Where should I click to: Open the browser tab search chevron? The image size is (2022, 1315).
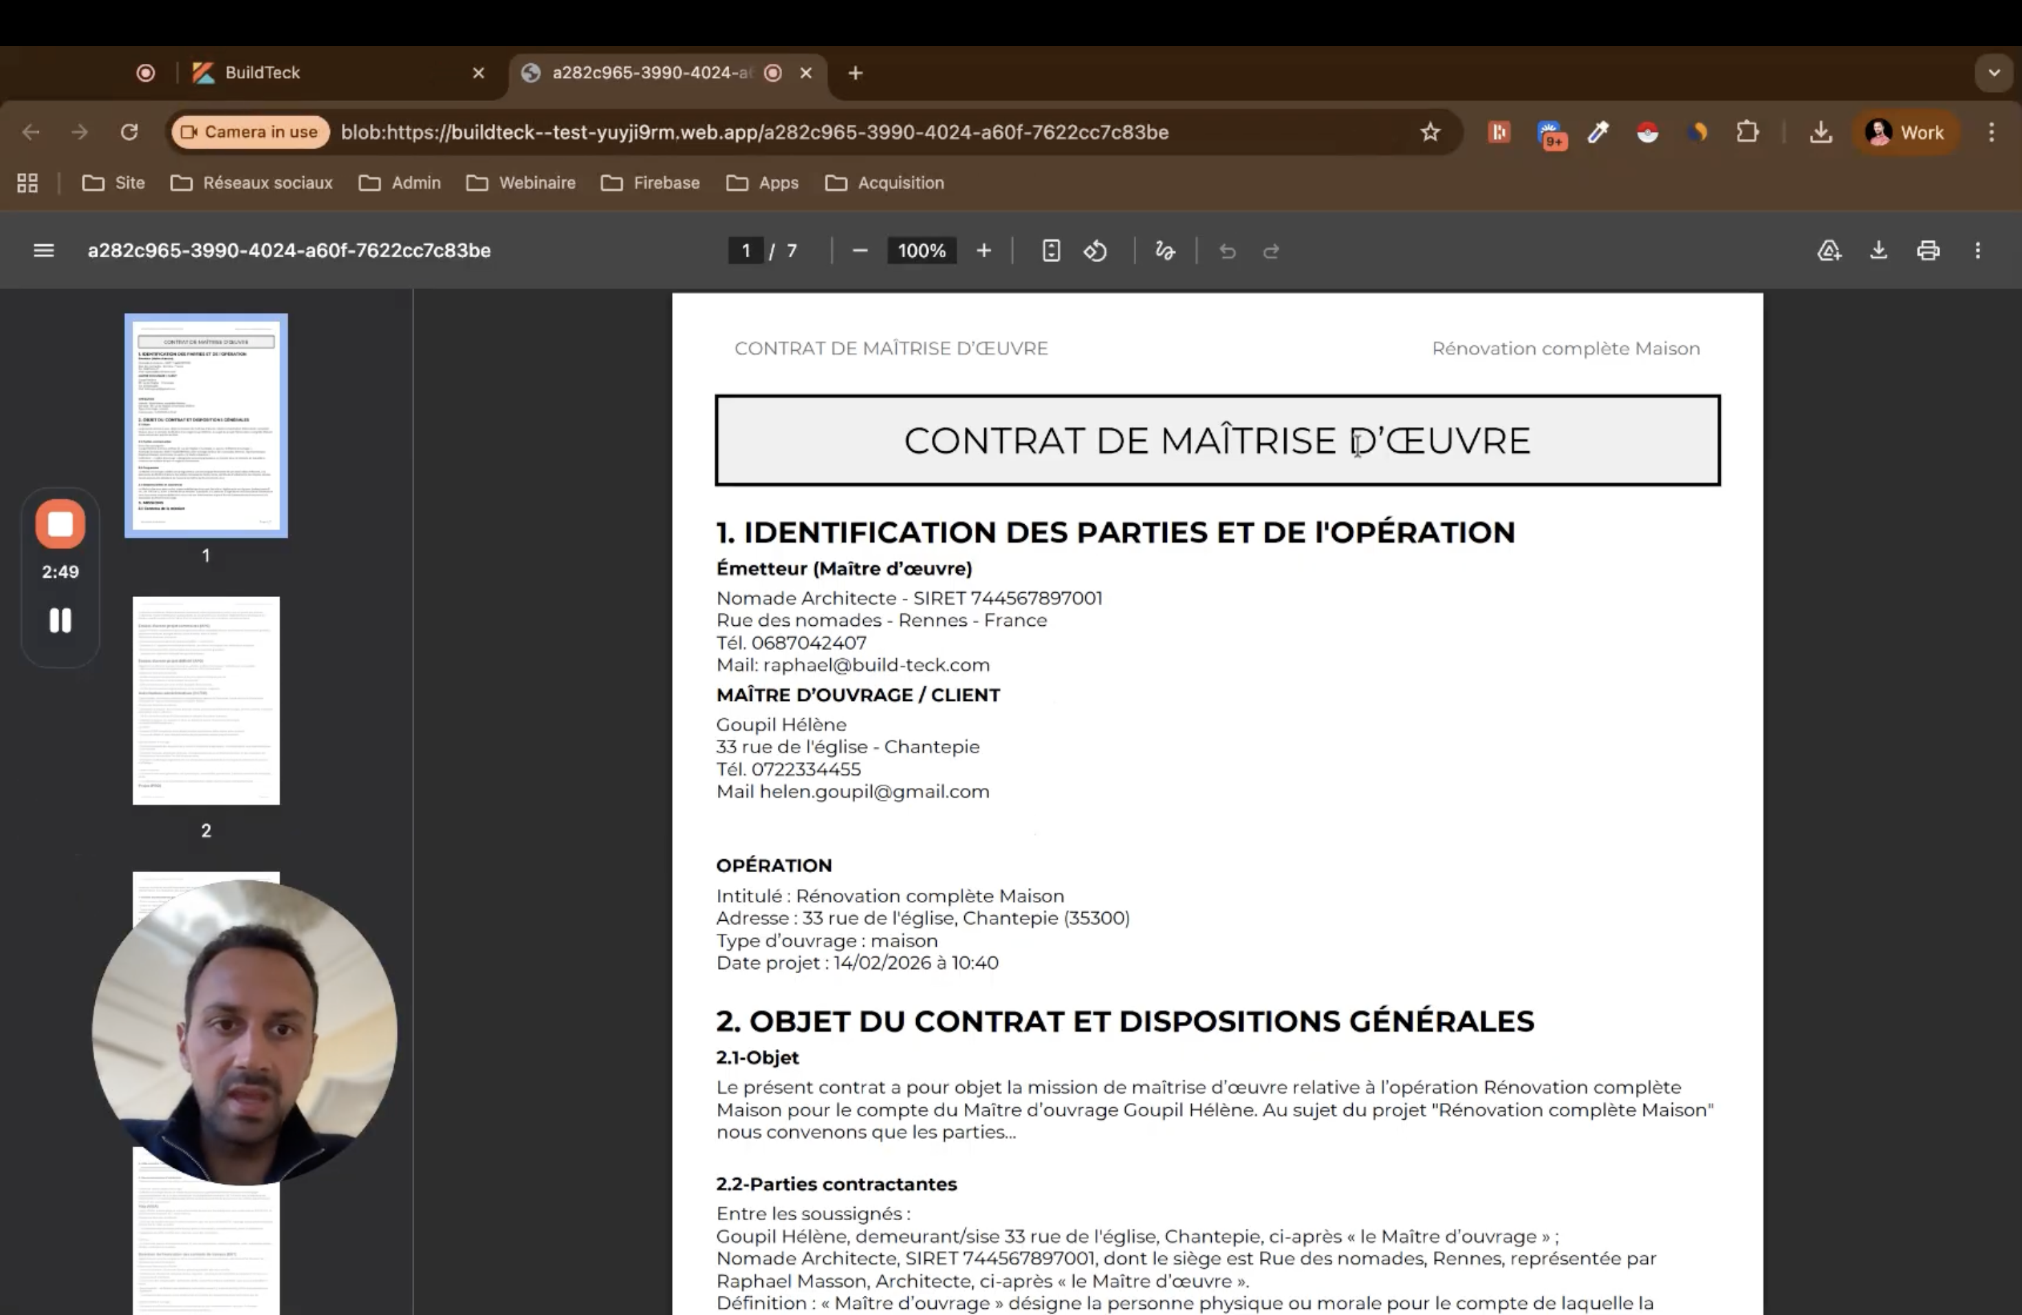tap(1992, 73)
